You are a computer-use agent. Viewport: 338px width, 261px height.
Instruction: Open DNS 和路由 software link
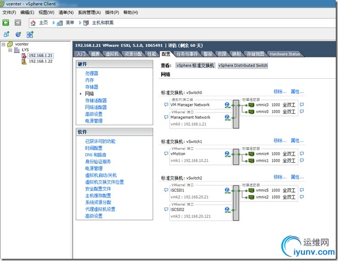[96, 155]
